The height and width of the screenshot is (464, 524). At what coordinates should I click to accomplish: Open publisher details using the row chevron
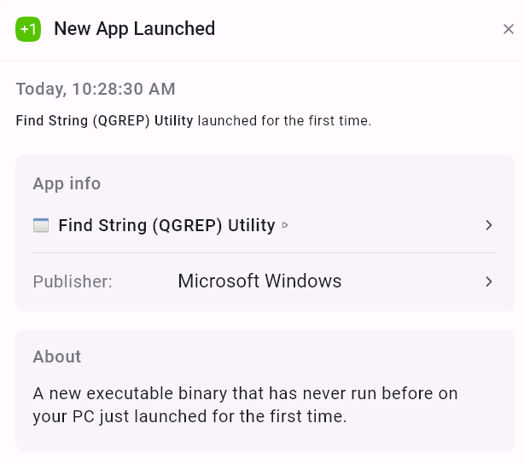489,281
